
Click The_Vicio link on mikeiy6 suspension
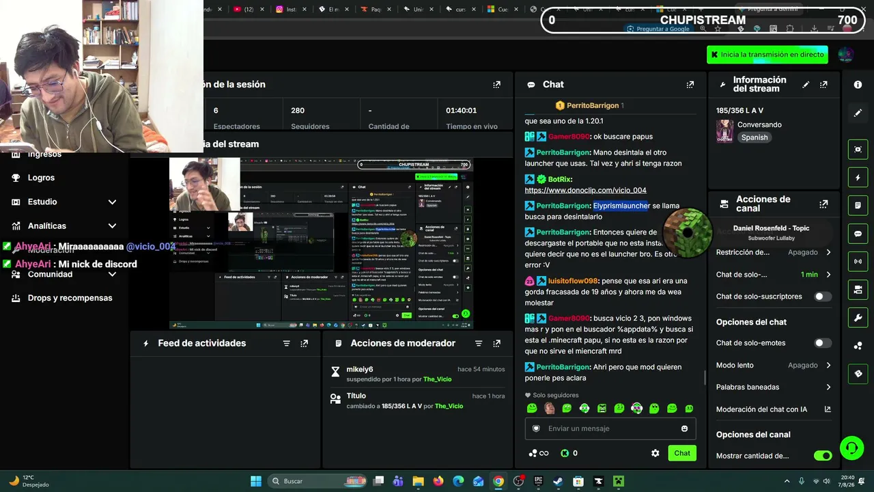pyautogui.click(x=437, y=379)
